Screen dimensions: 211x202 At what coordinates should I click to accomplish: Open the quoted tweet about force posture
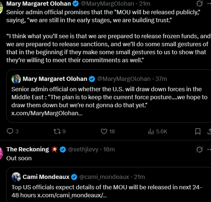tap(109, 96)
